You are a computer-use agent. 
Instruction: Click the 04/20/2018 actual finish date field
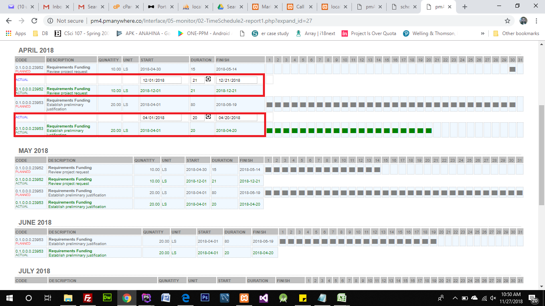237,118
